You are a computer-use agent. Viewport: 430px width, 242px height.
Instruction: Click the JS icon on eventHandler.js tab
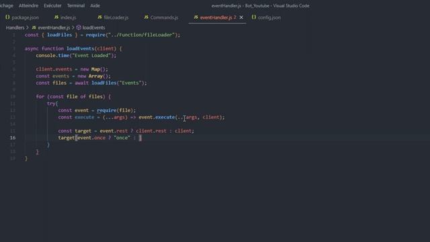(x=196, y=17)
